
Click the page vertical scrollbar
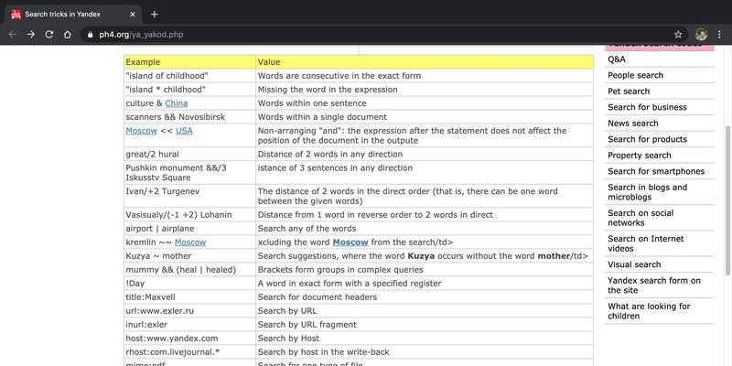728,200
